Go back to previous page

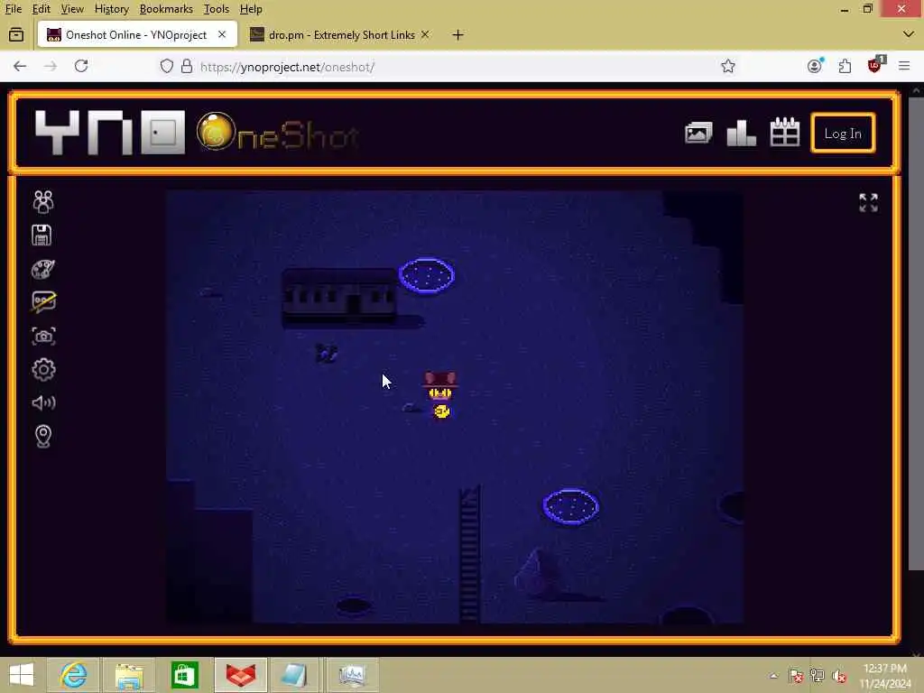20,66
